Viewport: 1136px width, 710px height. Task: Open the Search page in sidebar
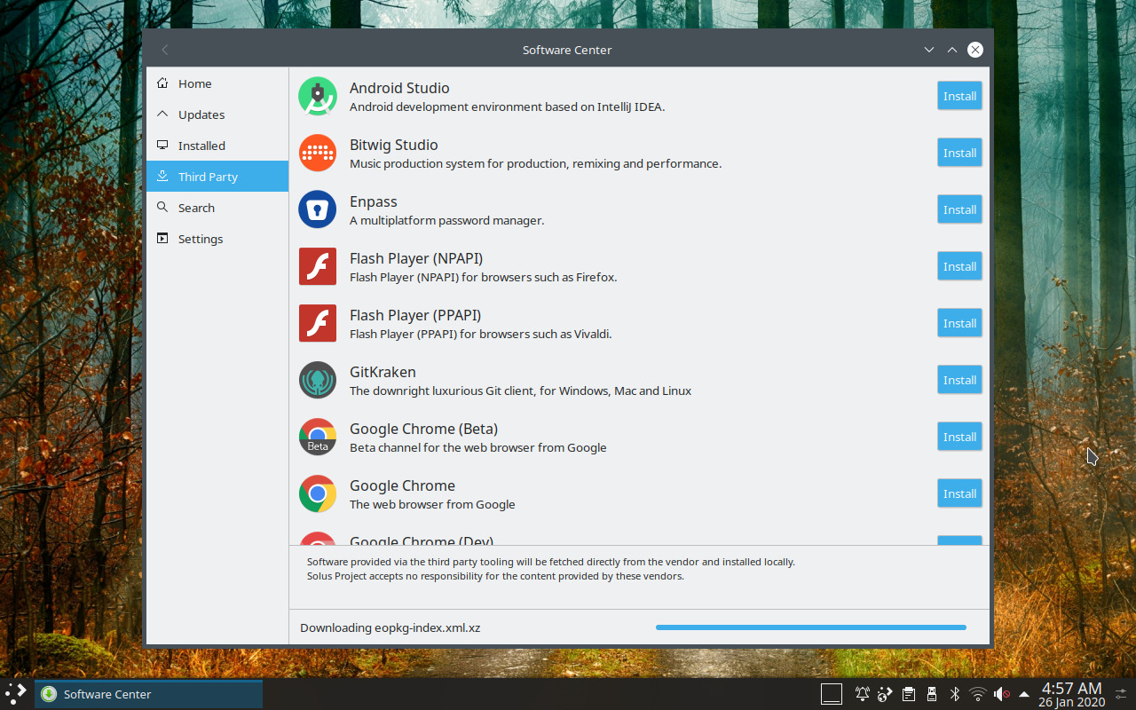[x=196, y=208]
